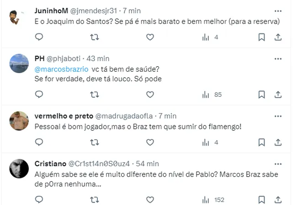Image resolution: width=297 pixels, height=205 pixels.
Task: Click Cristiano's avatar image
Action: 19,168
